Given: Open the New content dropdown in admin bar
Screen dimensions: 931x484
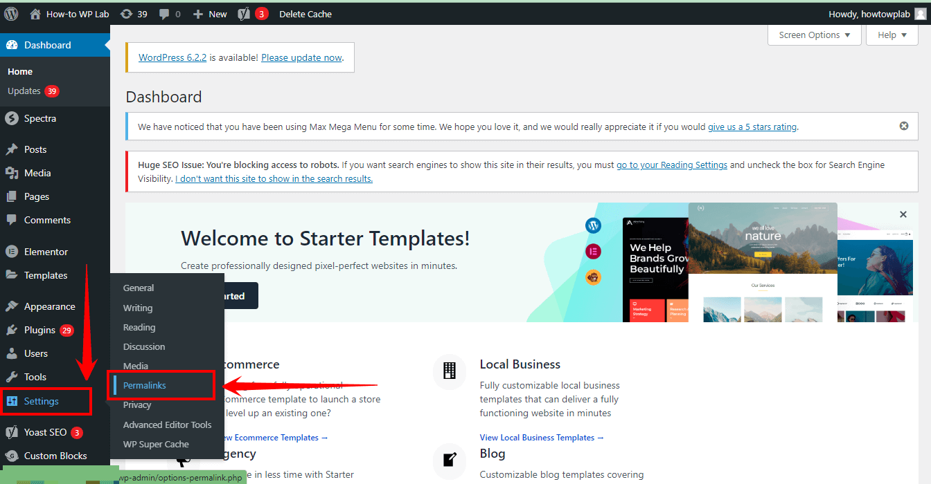Looking at the screenshot, I should point(210,14).
